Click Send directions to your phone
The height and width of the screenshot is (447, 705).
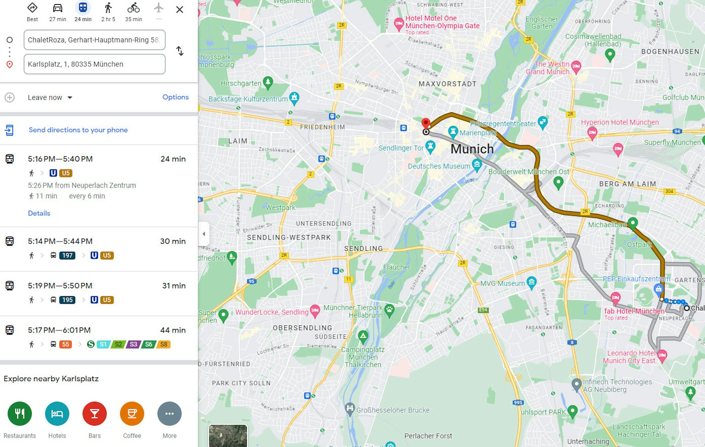coord(78,130)
